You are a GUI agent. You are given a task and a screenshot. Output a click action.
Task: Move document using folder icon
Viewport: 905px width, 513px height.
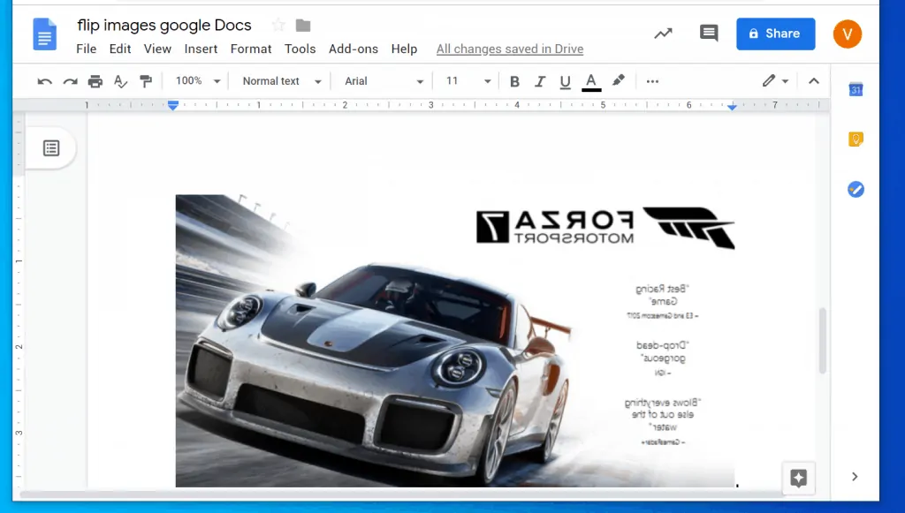[303, 26]
